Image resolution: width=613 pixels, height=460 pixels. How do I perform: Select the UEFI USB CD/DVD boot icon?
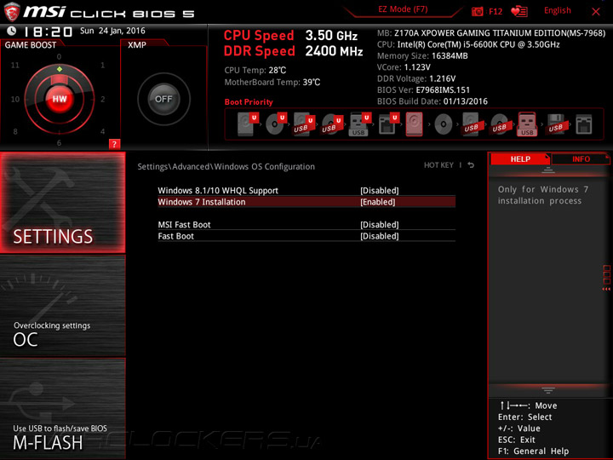click(332, 124)
